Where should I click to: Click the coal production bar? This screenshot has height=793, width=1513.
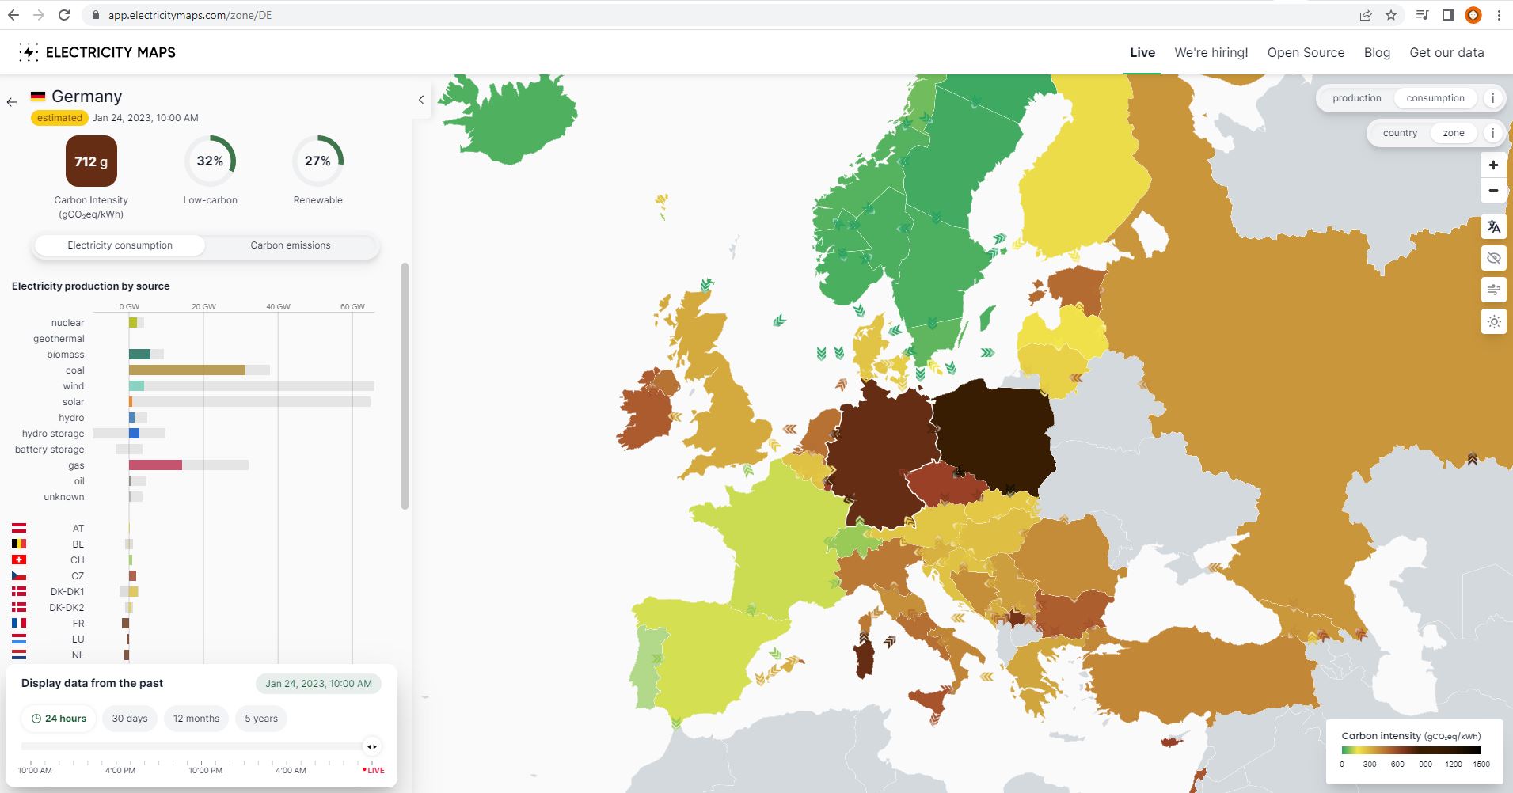(x=187, y=370)
